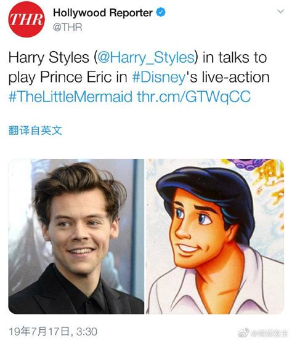View the Prince Eric cartoon image

(215, 236)
